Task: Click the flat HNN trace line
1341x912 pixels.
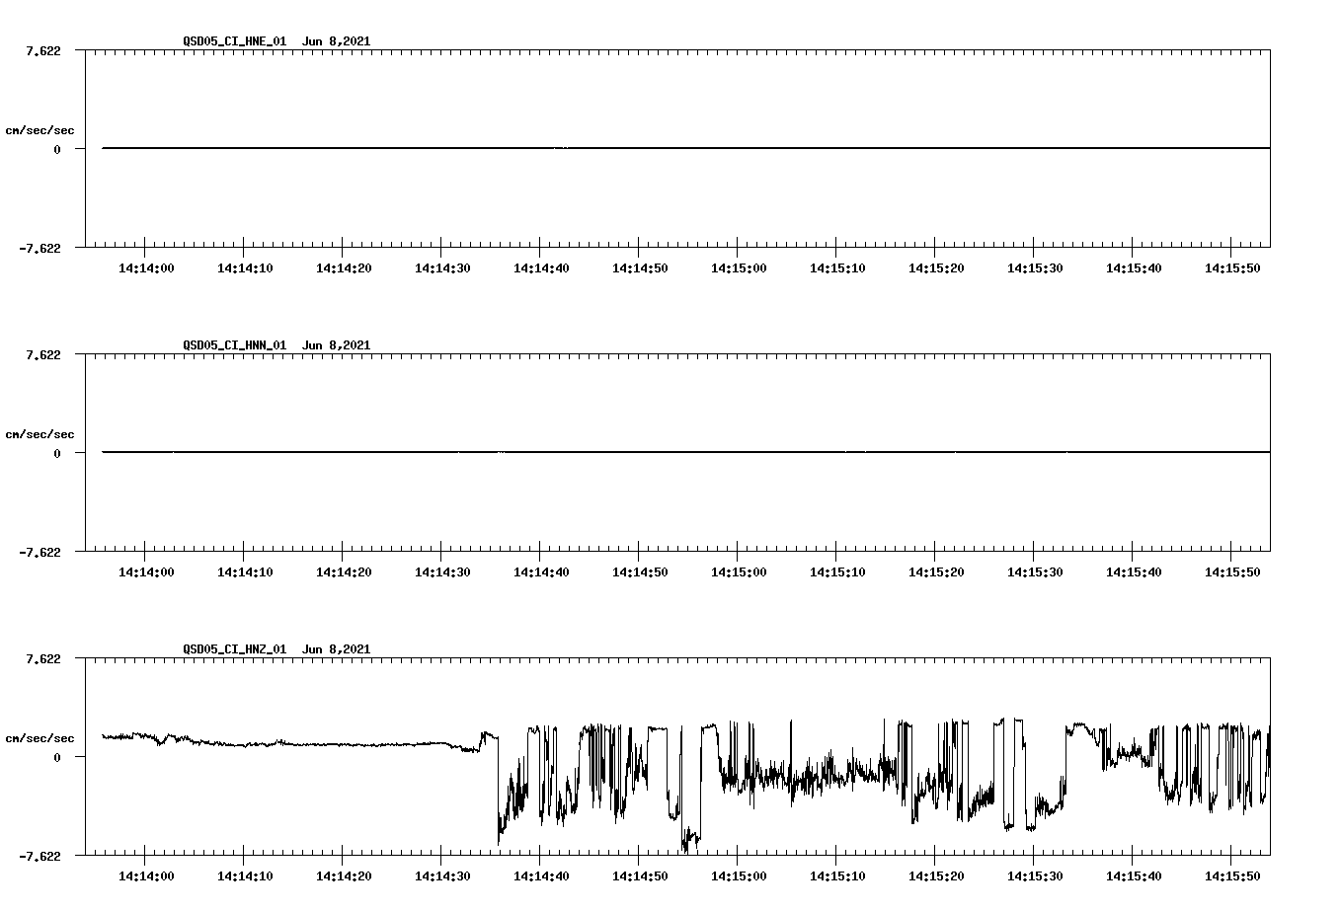Action: (685, 452)
